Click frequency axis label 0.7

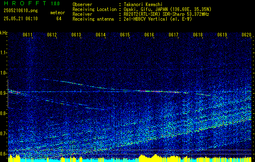pyautogui.click(x=3, y=134)
